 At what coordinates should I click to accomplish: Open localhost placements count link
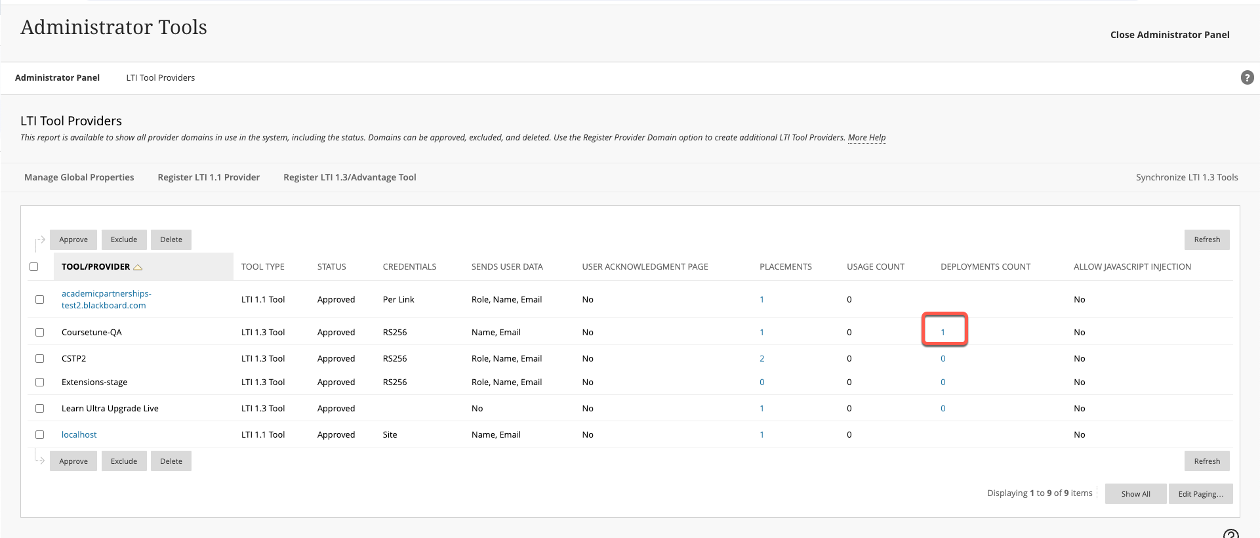point(762,434)
